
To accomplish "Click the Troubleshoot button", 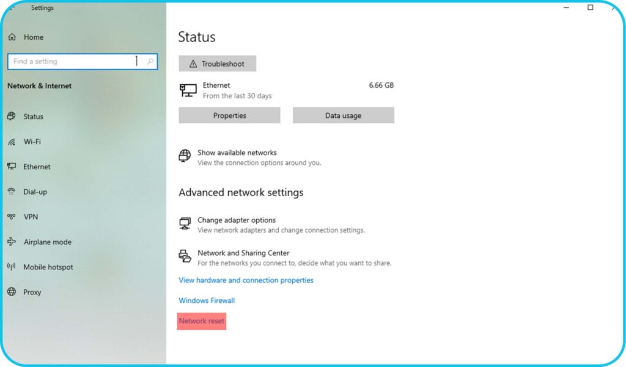I will coord(217,64).
